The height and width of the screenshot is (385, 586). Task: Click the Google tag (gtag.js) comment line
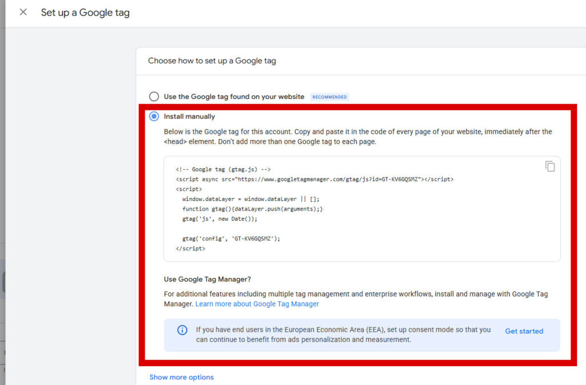pos(223,170)
